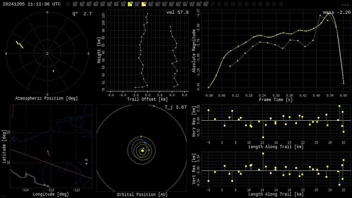Screen dimensions: 352x198
Task: Toggle the highlighted station 11 indicator
Action: [x=144, y=4]
